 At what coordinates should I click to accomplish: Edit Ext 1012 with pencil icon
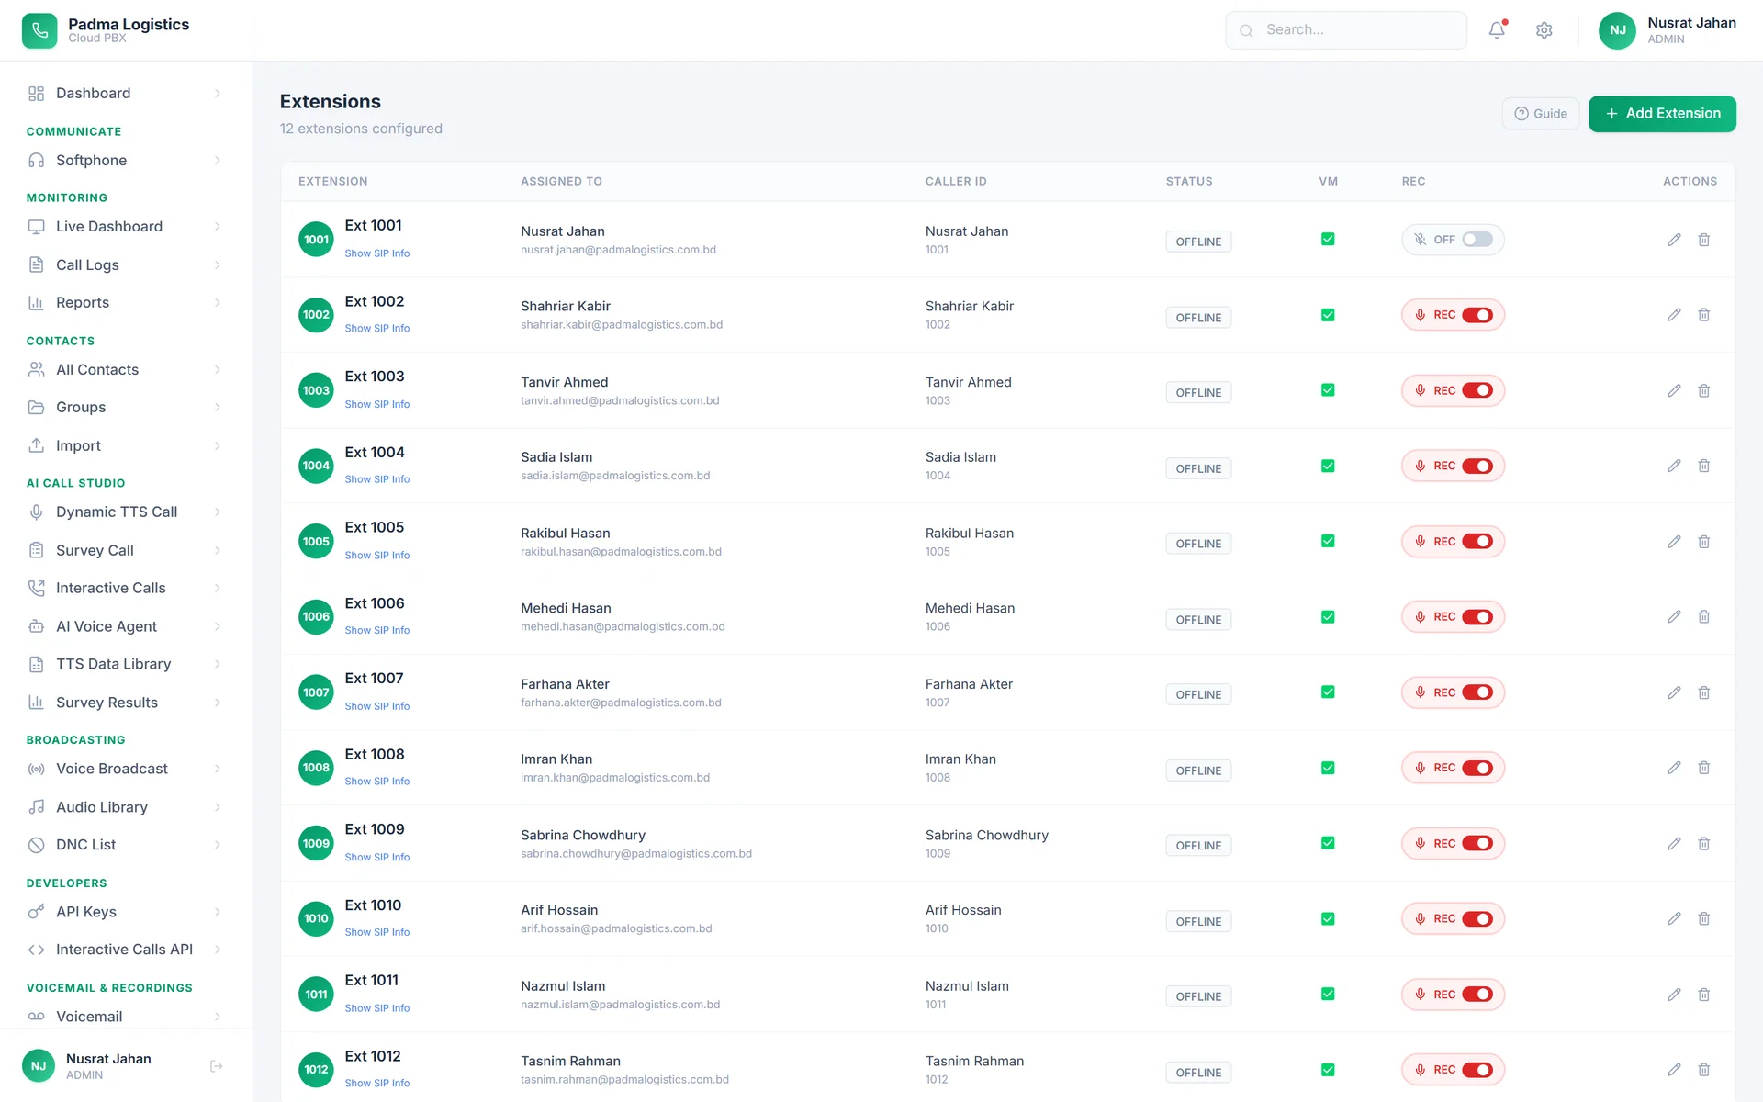point(1674,1070)
